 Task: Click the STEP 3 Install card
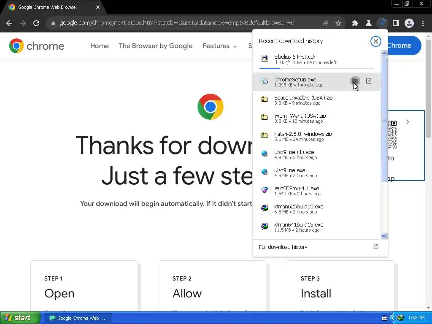(x=340, y=286)
